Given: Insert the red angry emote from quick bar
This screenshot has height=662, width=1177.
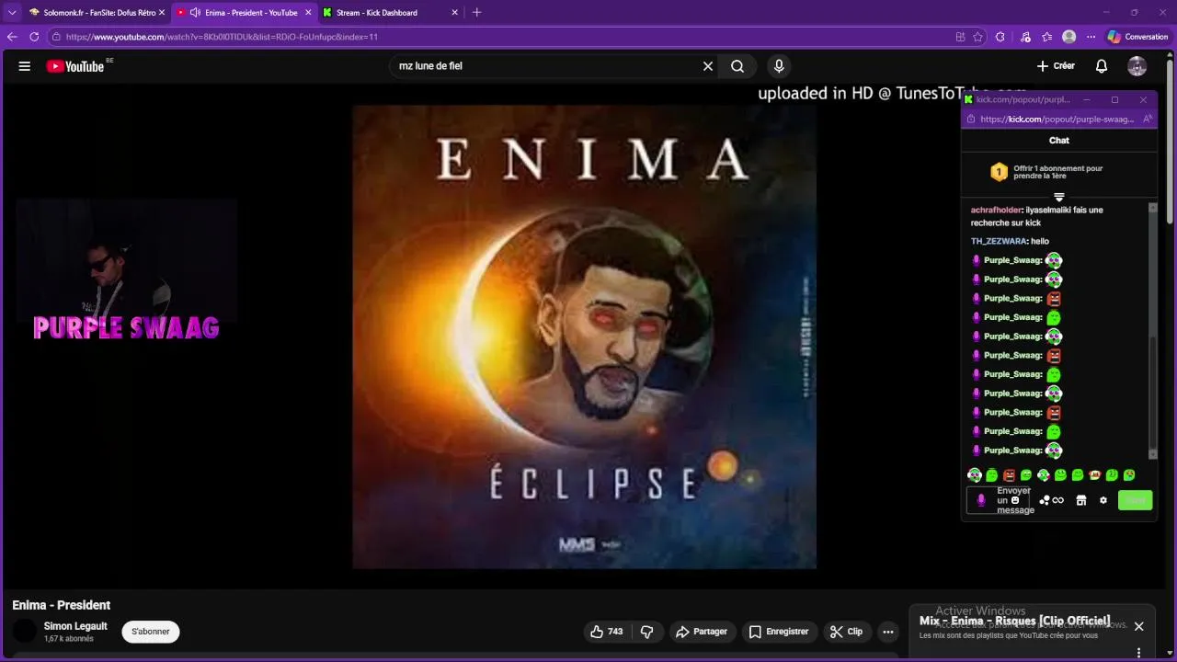Looking at the screenshot, I should pyautogui.click(x=1009, y=475).
